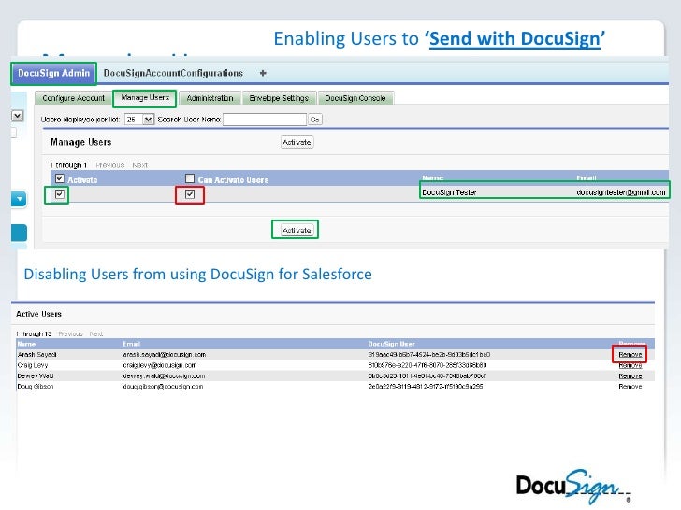This screenshot has width=681, height=510.
Task: Click the DocuSign User column header
Action: (391, 344)
